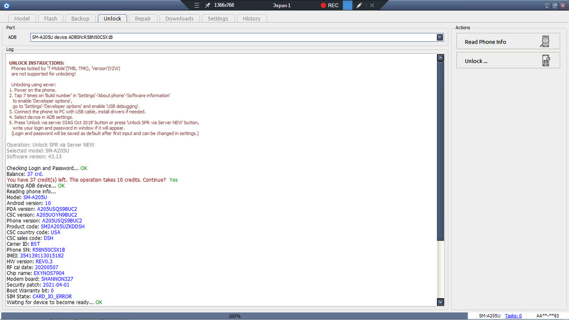The width and height of the screenshot is (569, 320).
Task: Take a screenshot with the camera icon
Action: click(x=348, y=5)
